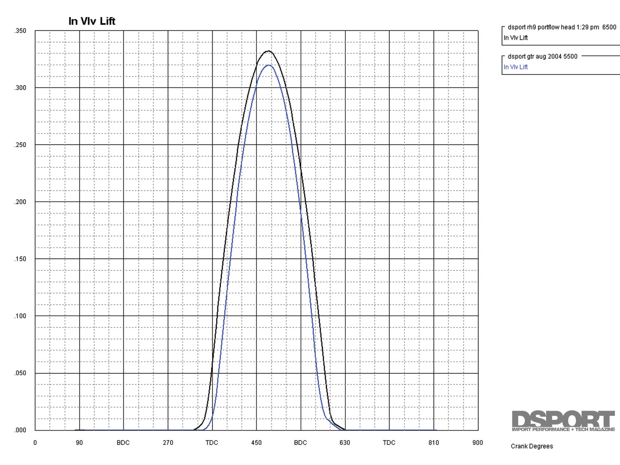This screenshot has height=465, width=620.
Task: Click the 630 crank degree tick label
Action: 345,443
